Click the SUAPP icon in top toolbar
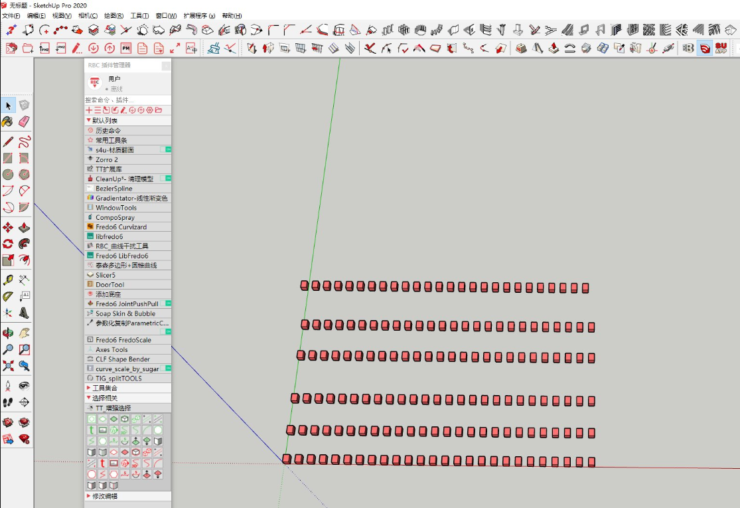740x508 pixels. [721, 48]
